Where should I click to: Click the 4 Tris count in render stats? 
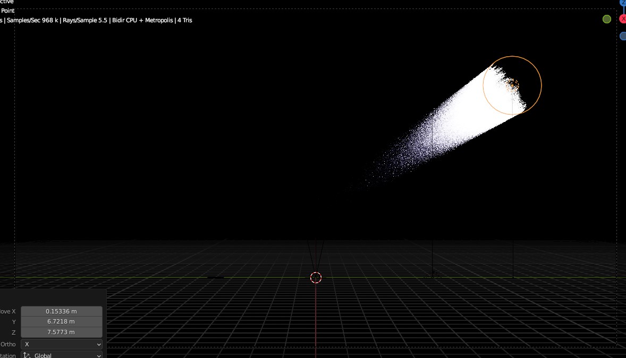pos(184,20)
